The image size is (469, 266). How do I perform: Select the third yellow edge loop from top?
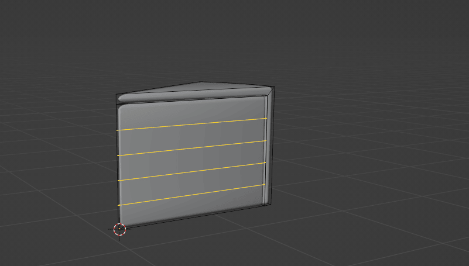pos(192,172)
